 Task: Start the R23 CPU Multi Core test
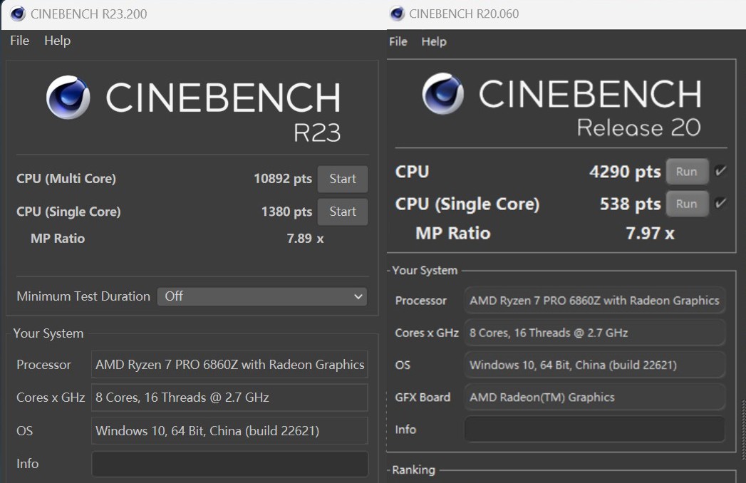click(342, 179)
